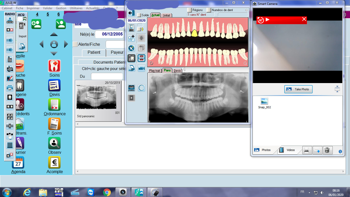Click the trash icon in Smart Camera
This screenshot has height=197, width=350.
pyautogui.click(x=327, y=150)
